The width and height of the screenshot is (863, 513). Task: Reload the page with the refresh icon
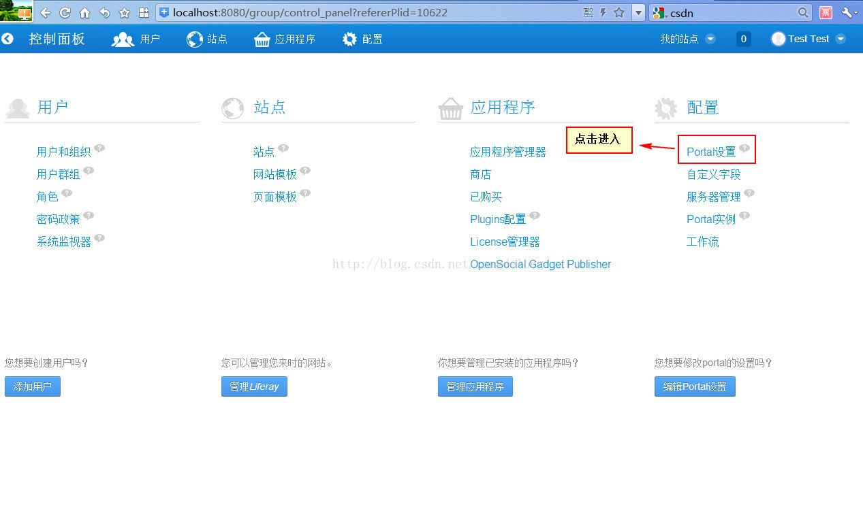click(65, 12)
